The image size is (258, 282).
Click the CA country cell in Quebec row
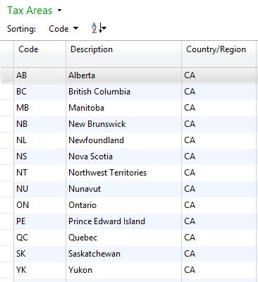click(x=219, y=238)
